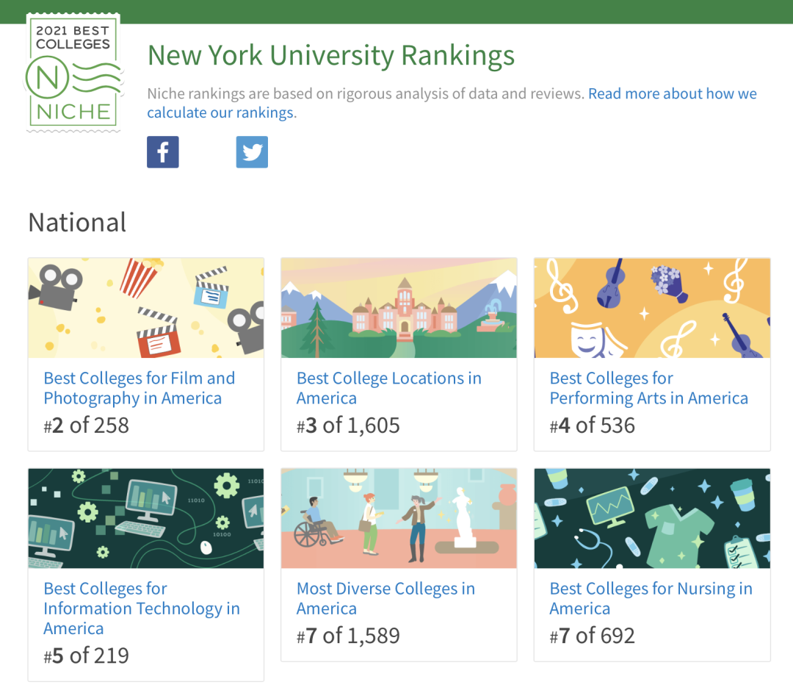Viewport: 793px width, 693px height.
Task: Click the theater masks and violins thumbnail
Action: (x=652, y=308)
